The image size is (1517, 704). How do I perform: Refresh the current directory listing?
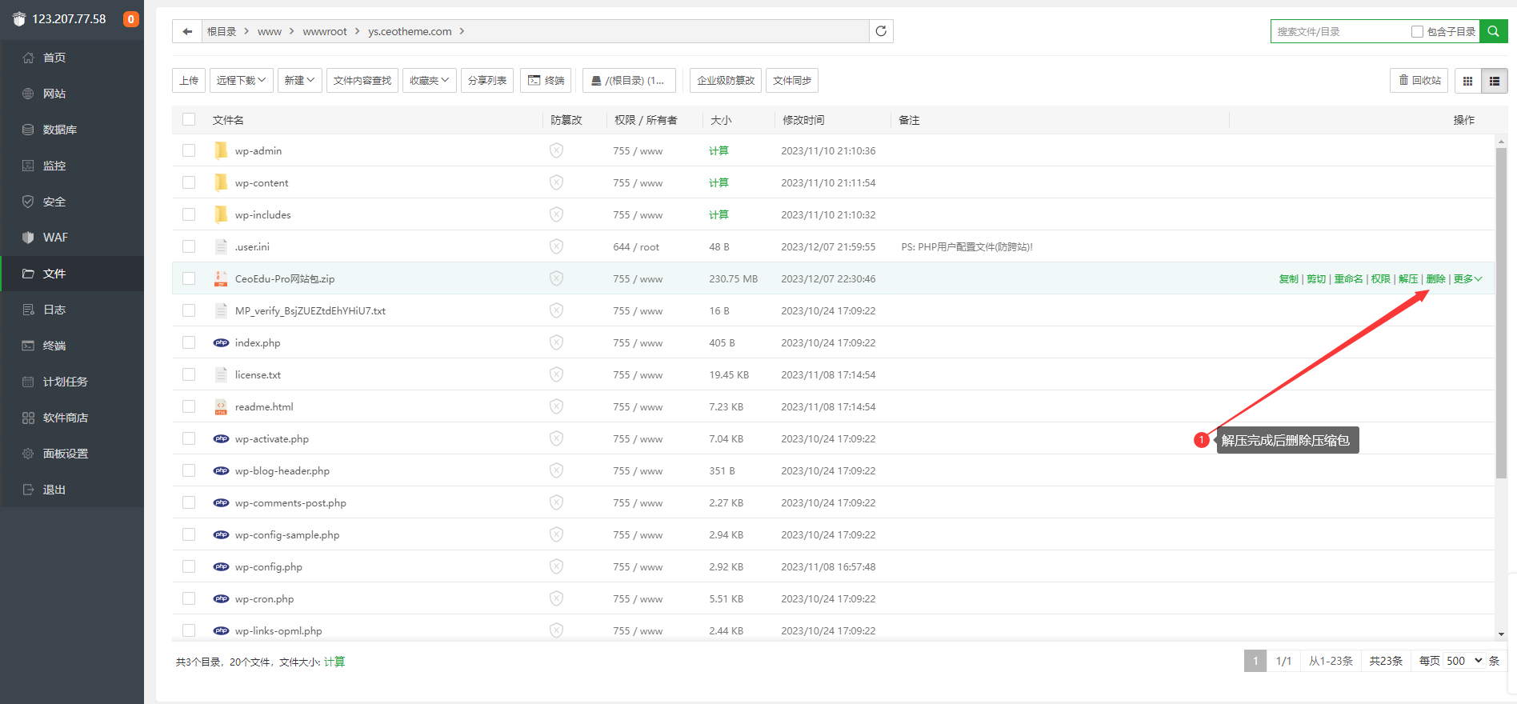pyautogui.click(x=881, y=31)
